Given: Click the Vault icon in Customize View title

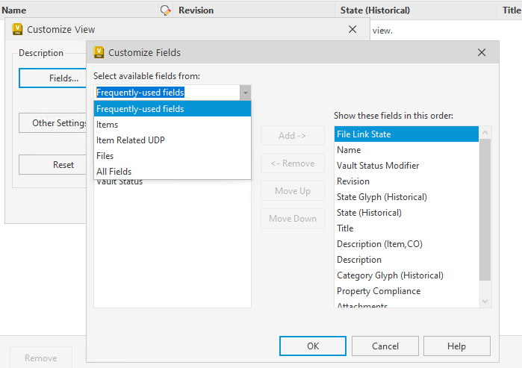Looking at the screenshot, I should (17, 29).
